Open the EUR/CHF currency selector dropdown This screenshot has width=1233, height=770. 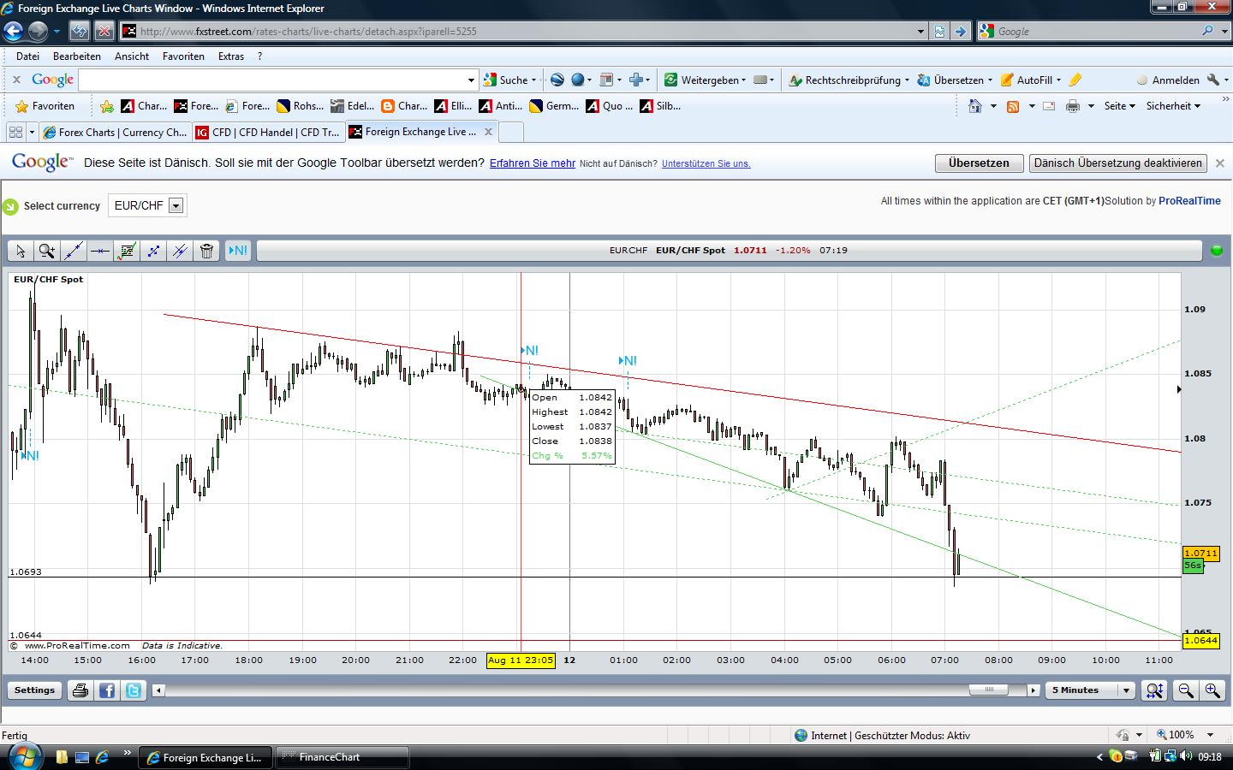tap(147, 205)
